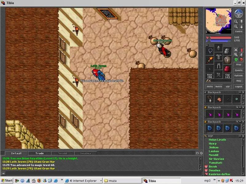
Task: Click the Logout button
Action: pos(239,86)
